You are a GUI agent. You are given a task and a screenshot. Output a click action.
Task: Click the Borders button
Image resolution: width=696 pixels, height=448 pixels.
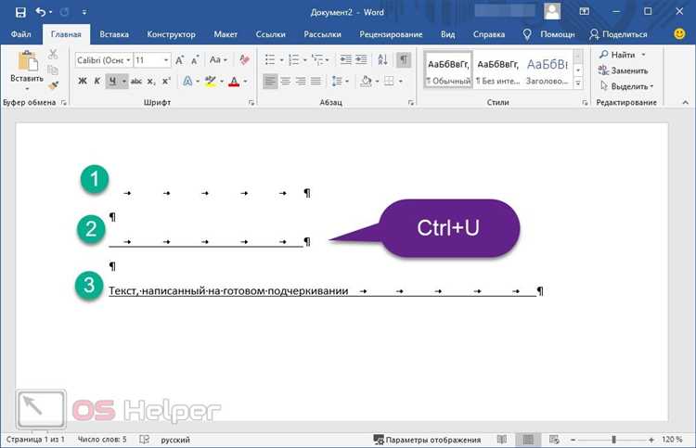[x=389, y=81]
